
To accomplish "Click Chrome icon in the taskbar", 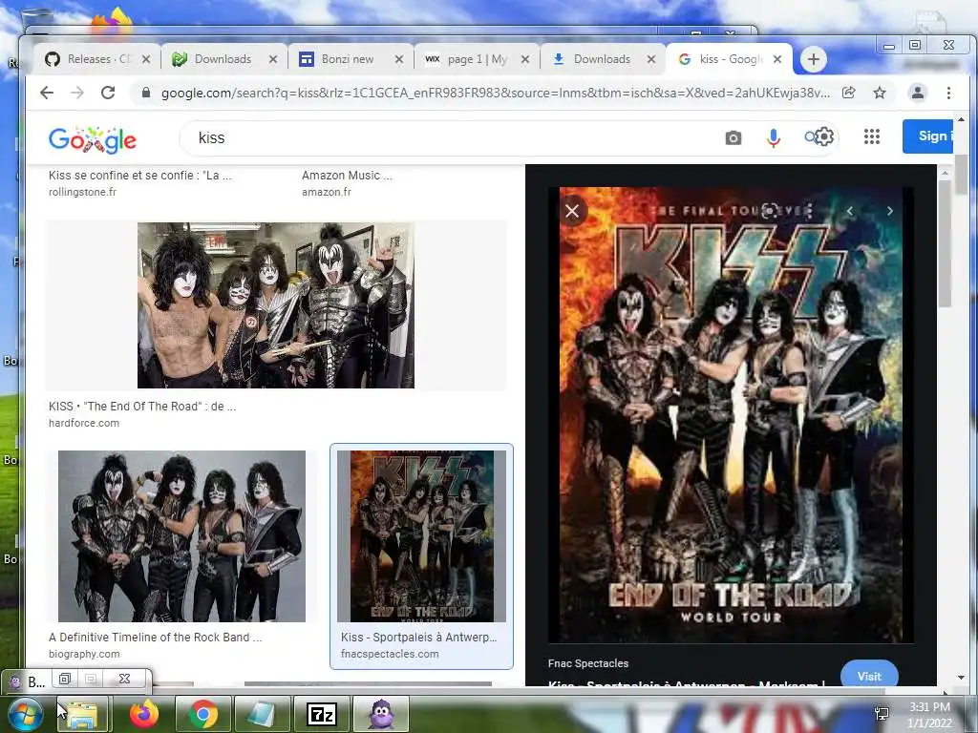I will (203, 714).
